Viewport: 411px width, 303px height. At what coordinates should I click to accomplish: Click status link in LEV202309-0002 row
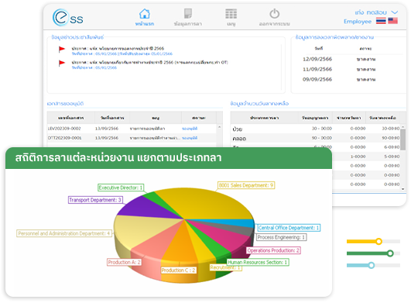coord(190,129)
